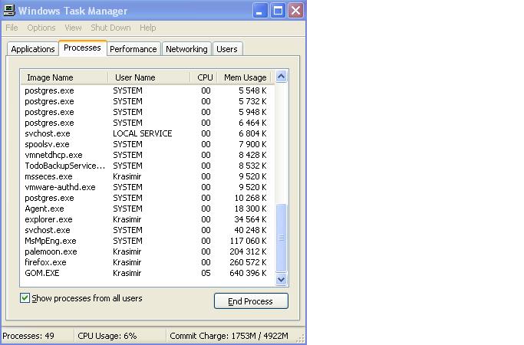Expand the Shut Down menu
This screenshot has width=524, height=345.
point(110,28)
